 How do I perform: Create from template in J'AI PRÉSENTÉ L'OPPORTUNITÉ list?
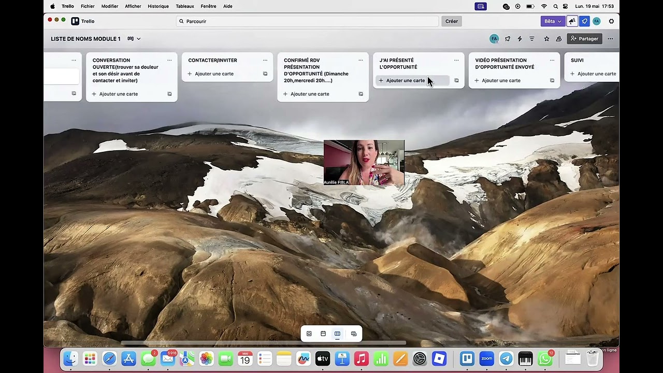point(456,80)
